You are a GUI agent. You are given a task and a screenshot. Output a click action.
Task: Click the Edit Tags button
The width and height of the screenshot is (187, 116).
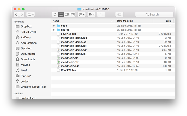[119, 15]
